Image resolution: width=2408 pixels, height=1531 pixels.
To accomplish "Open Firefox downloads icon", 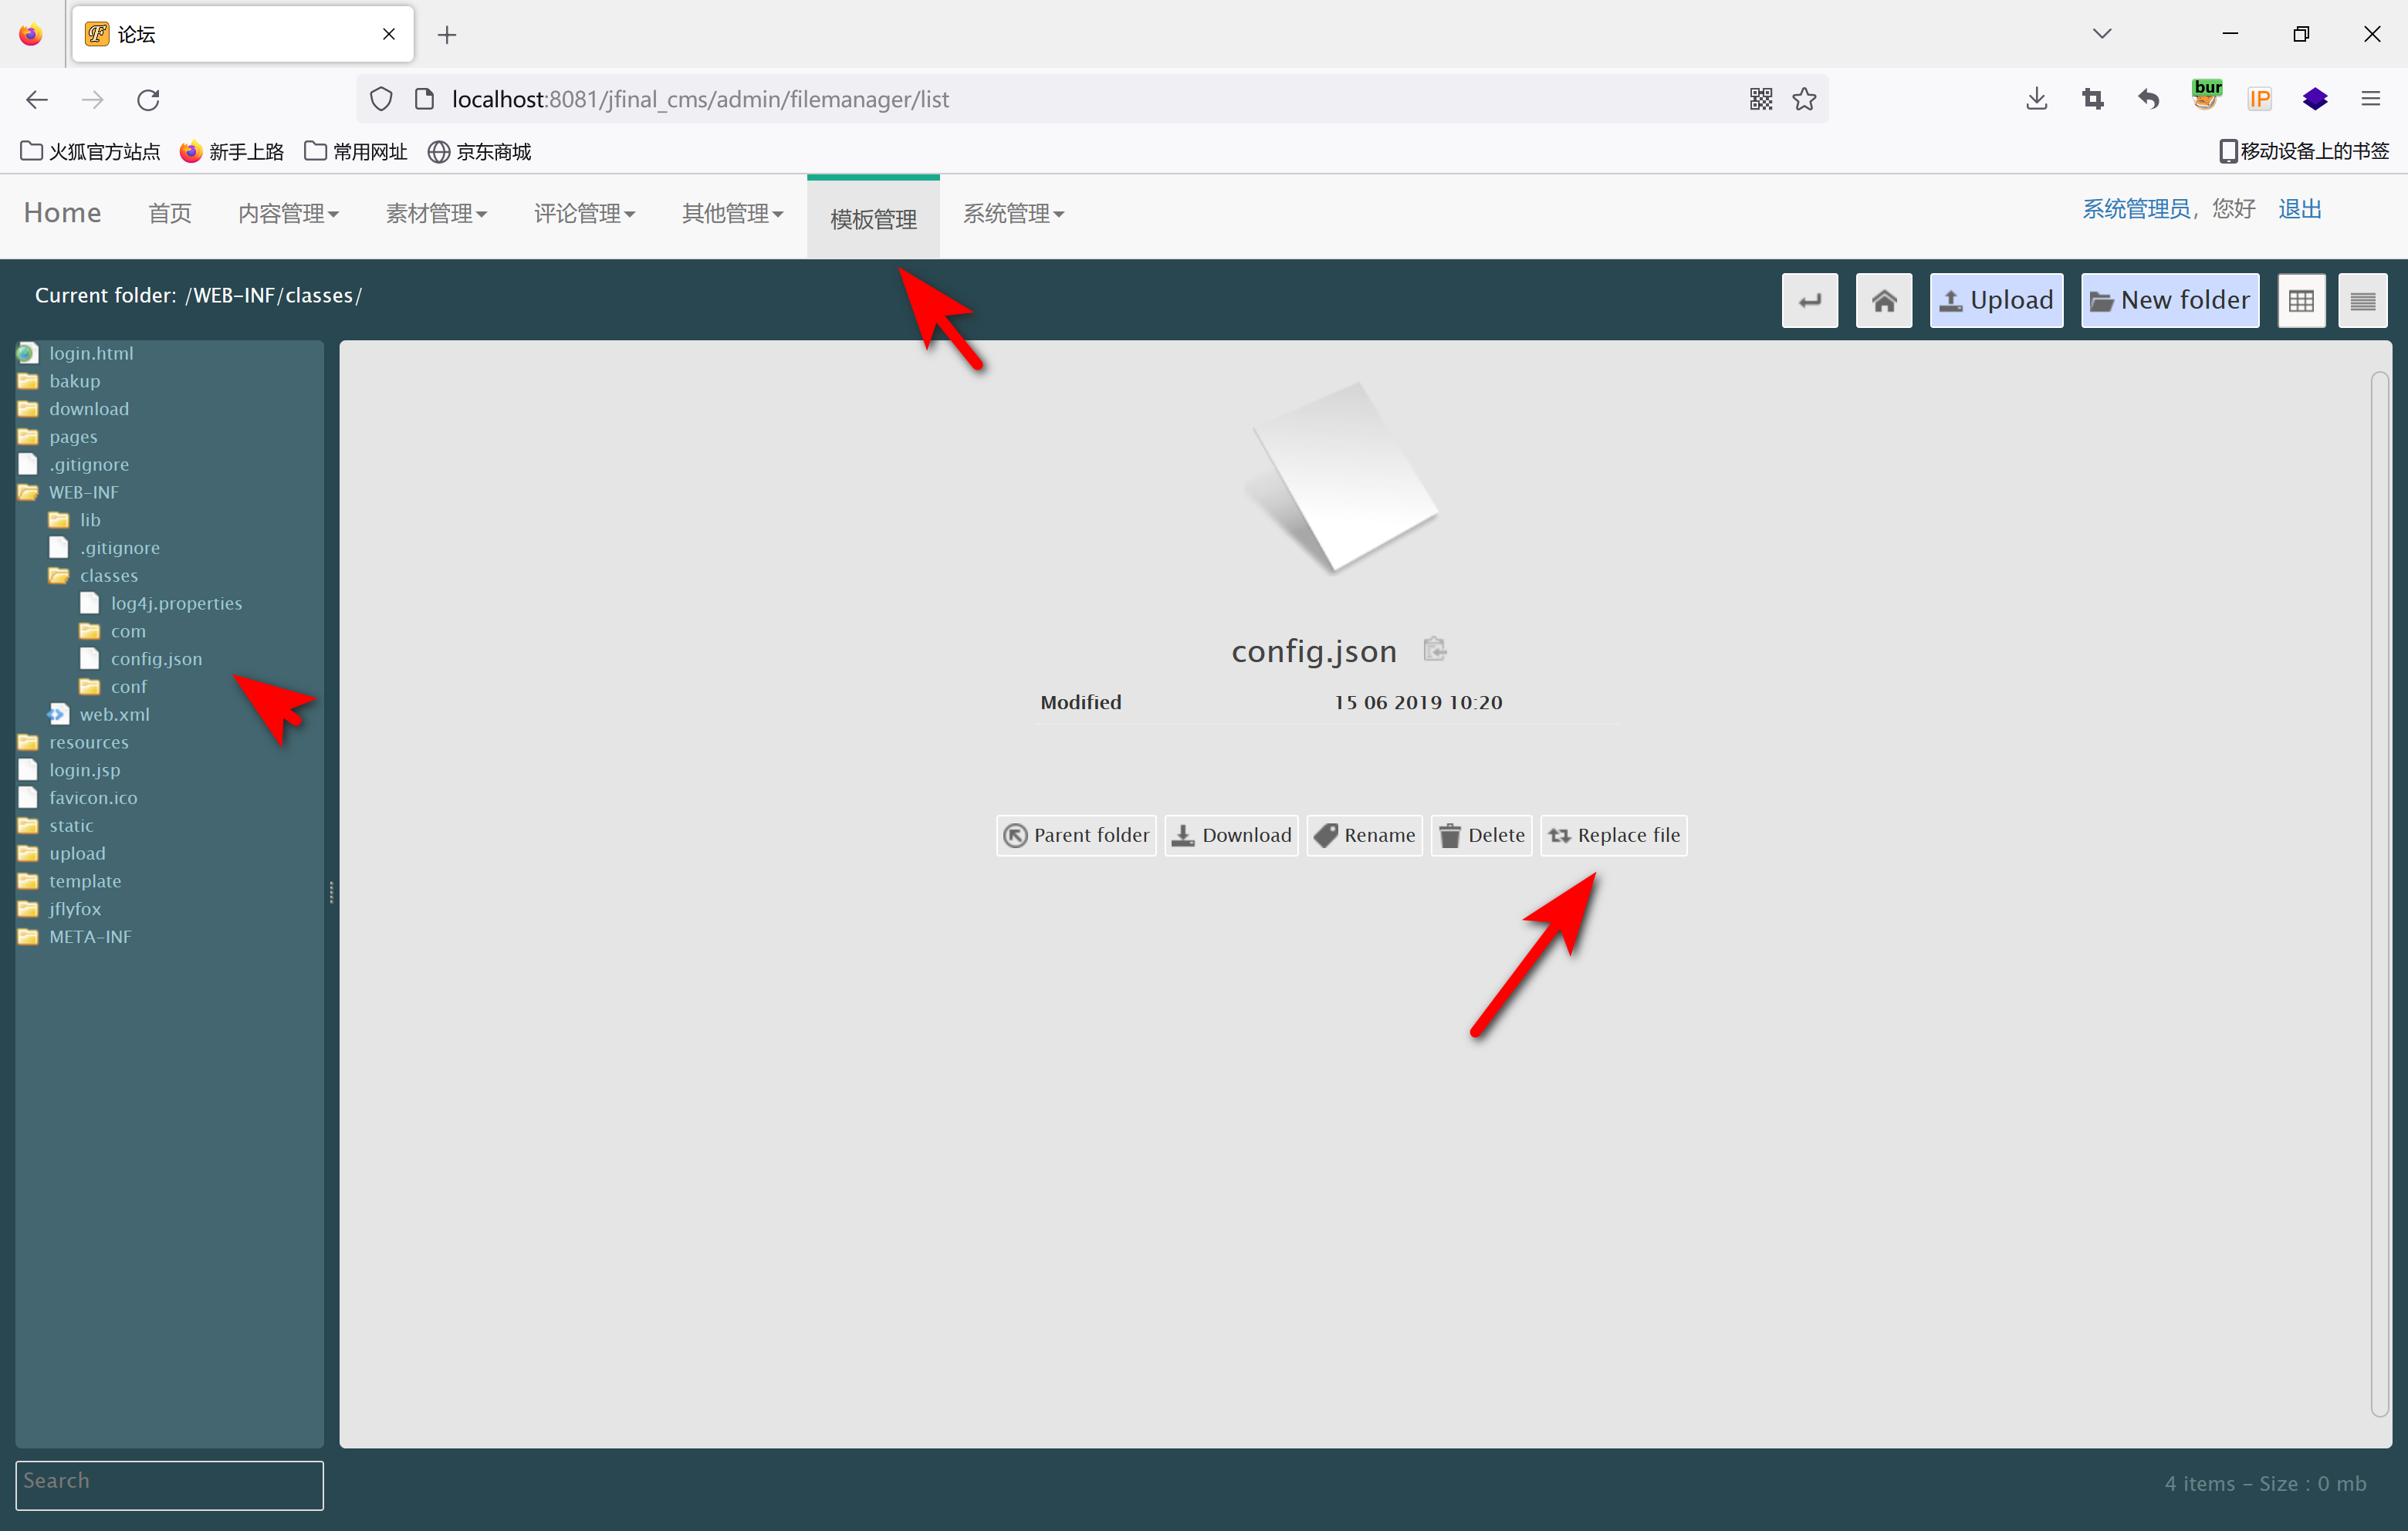I will click(x=2036, y=99).
